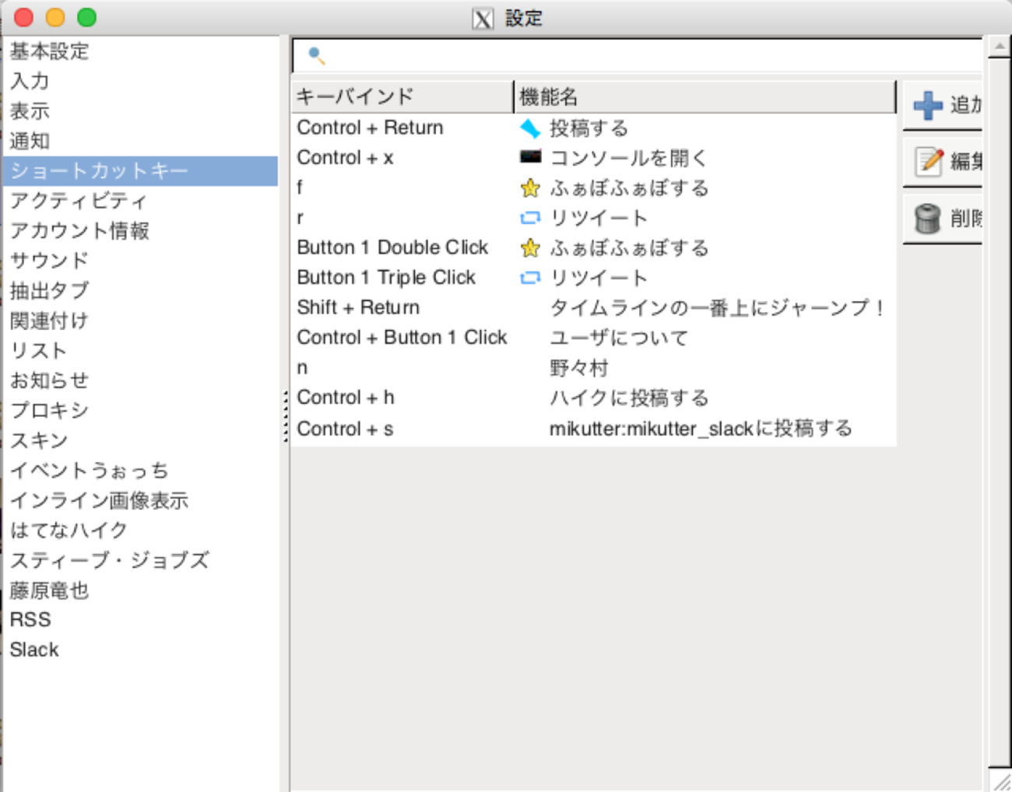Open the はてなハイク settings section
This screenshot has width=1012, height=792.
point(140,530)
